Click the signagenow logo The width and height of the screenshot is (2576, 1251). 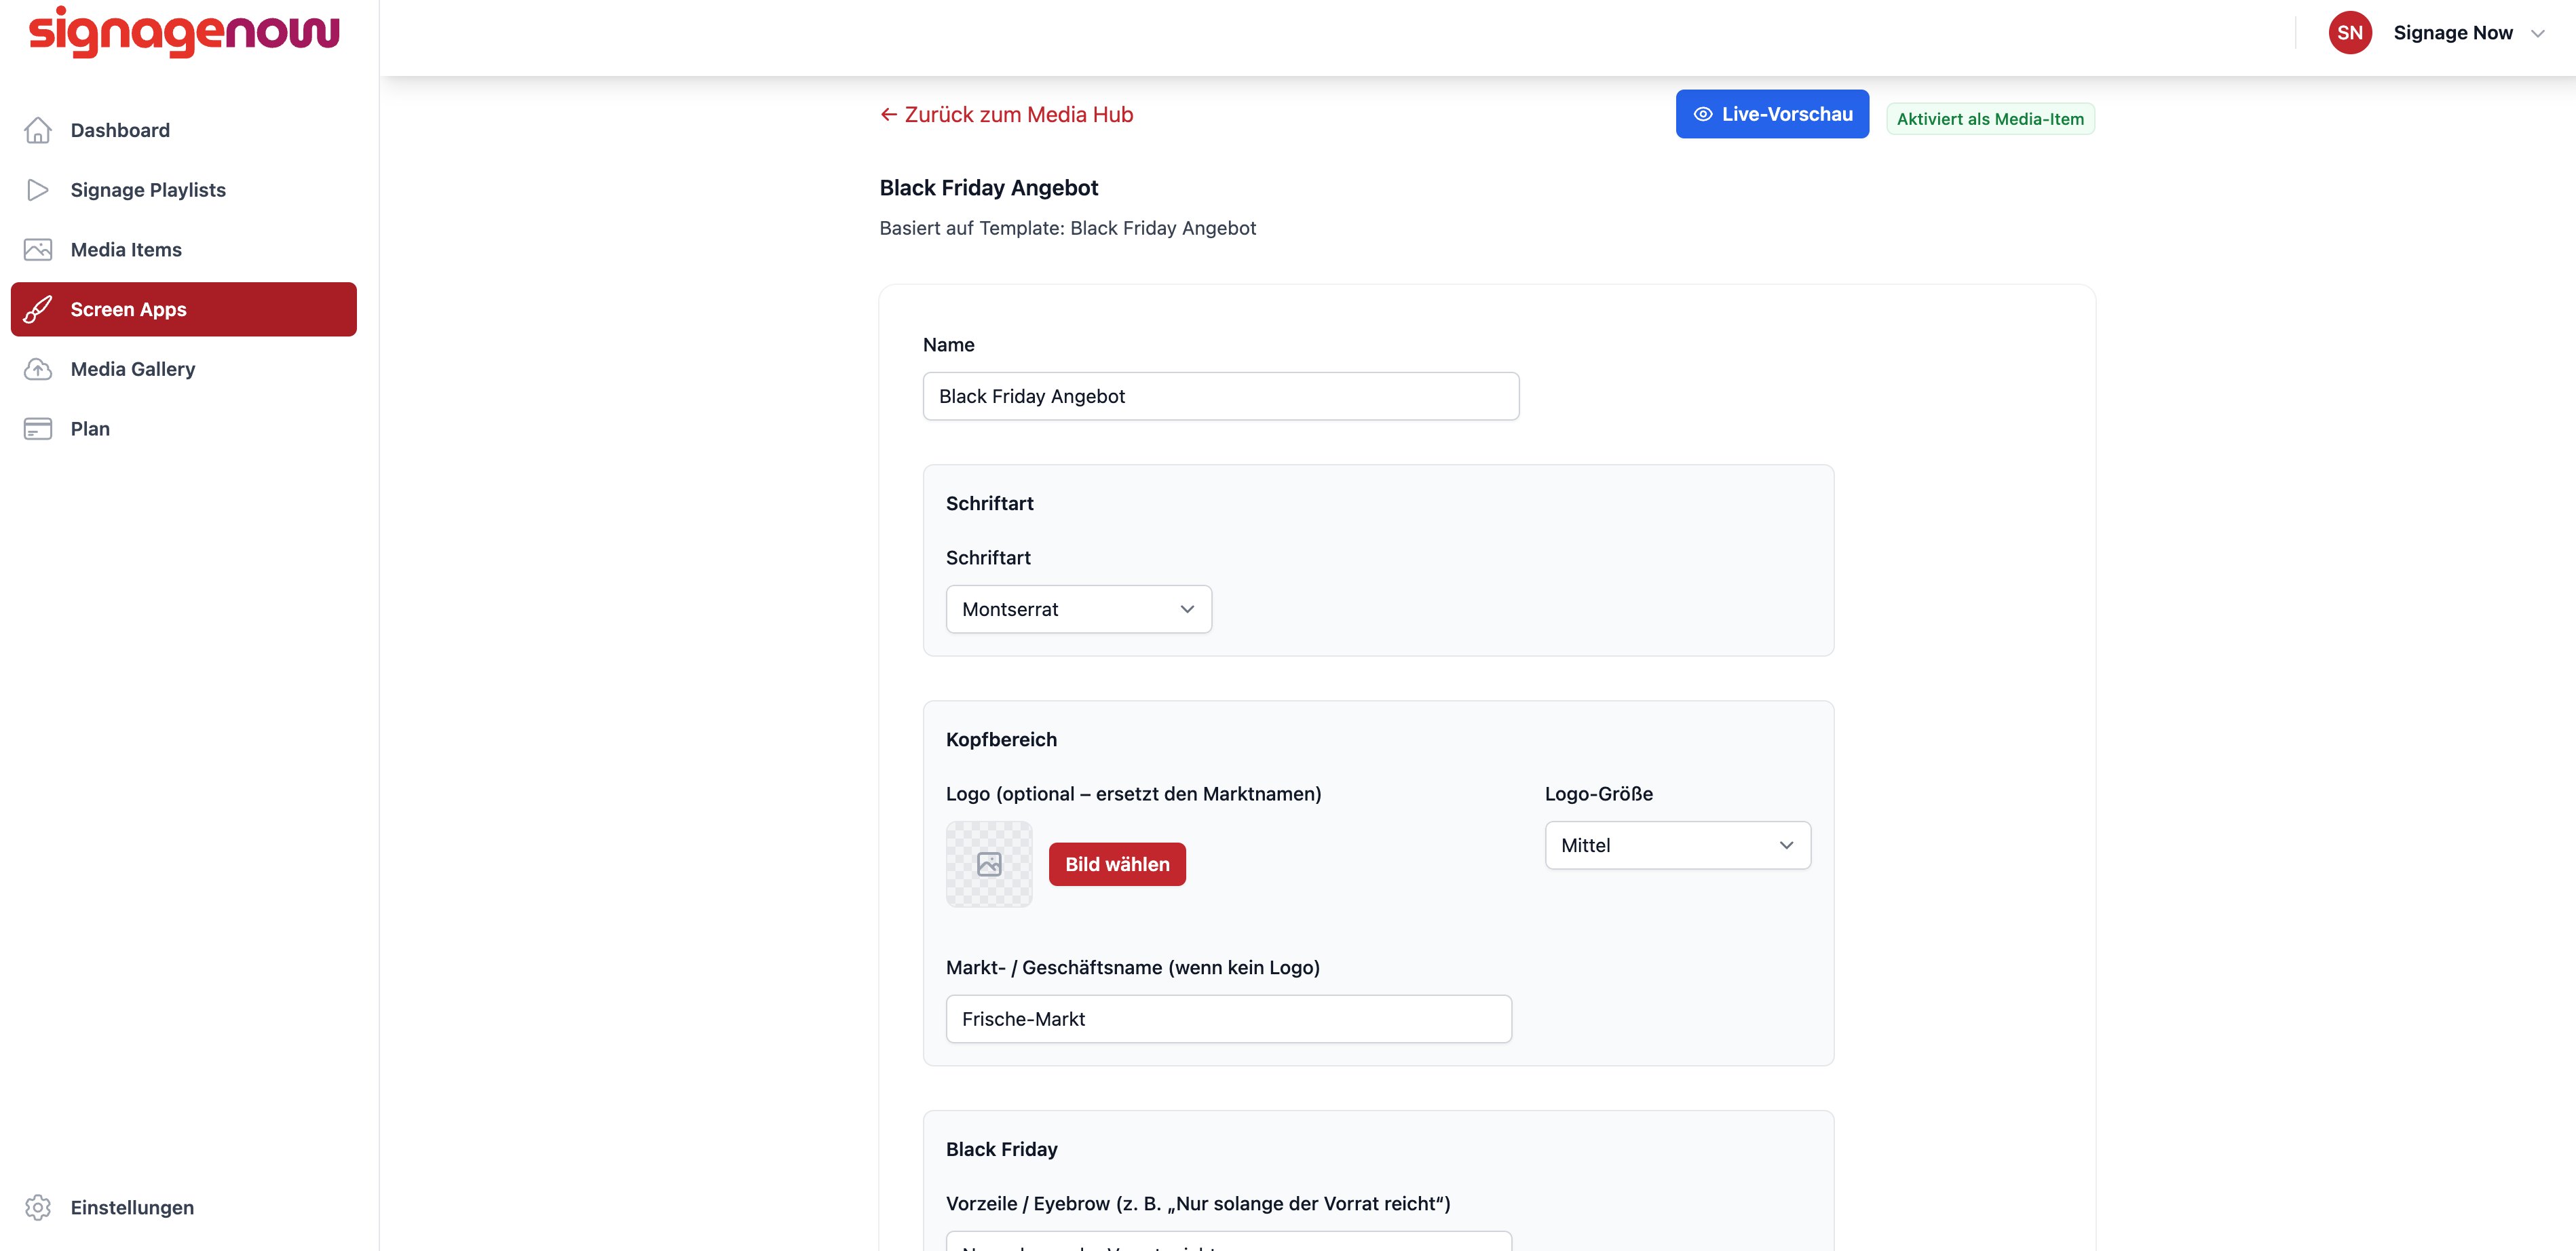pyautogui.click(x=184, y=32)
